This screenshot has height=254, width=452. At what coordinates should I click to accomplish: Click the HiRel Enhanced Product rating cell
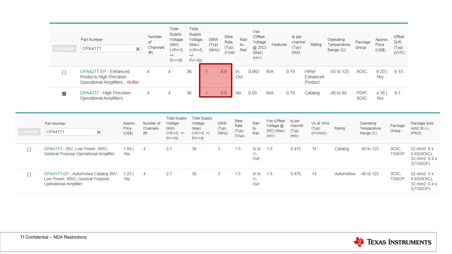(x=314, y=77)
